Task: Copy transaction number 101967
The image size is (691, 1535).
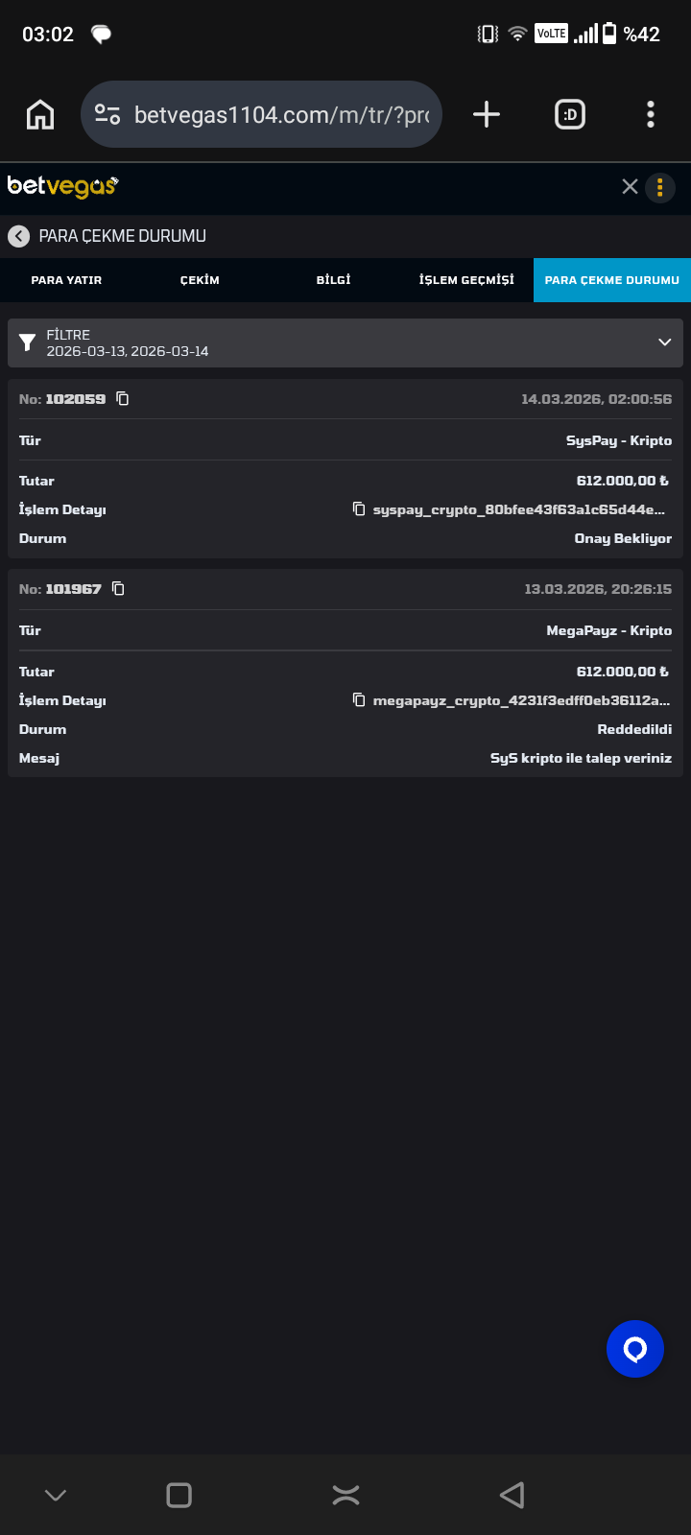Action: 119,588
